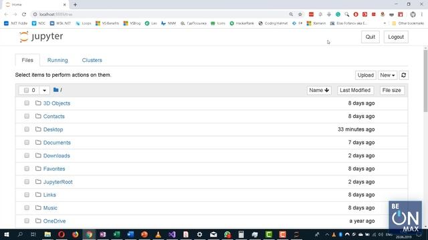Screen dimensions: 428x240
Task: Click the root folder icon in breadcrumb
Action: tap(56, 90)
